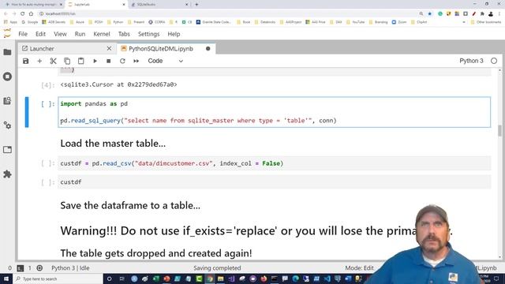The image size is (505, 284).
Task: Interrupt the kernel with stop icon
Action: pos(109,61)
